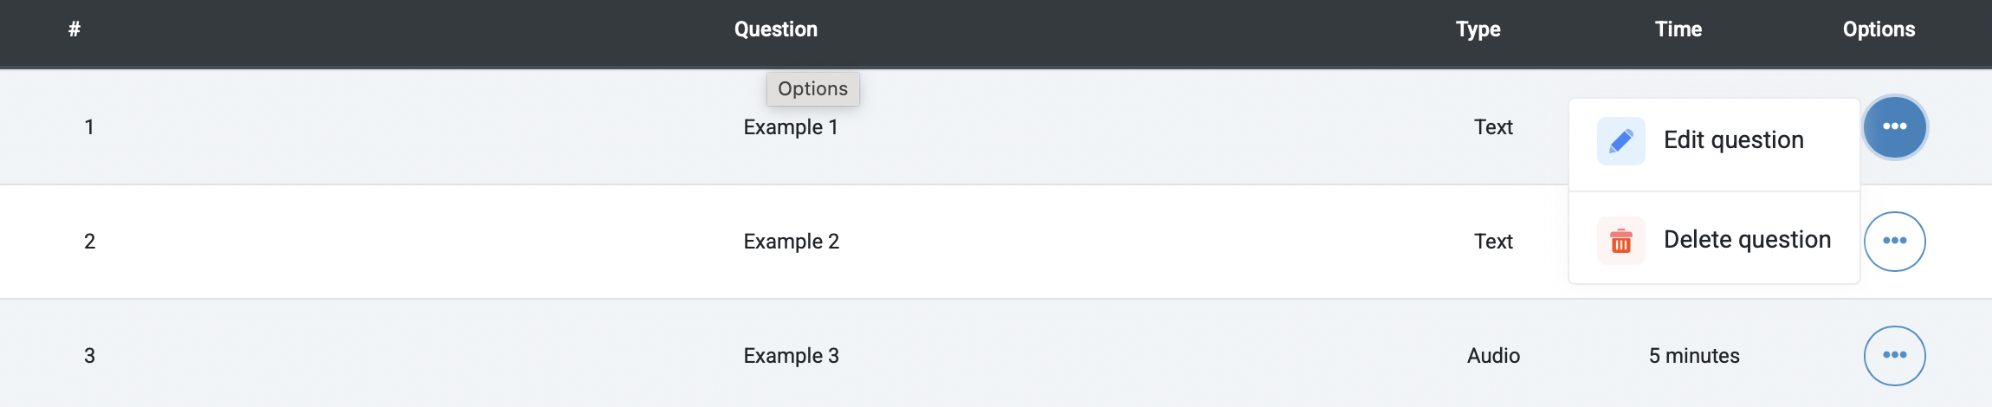Image resolution: width=1992 pixels, height=407 pixels.
Task: Click row number 2 cell
Action: (89, 242)
